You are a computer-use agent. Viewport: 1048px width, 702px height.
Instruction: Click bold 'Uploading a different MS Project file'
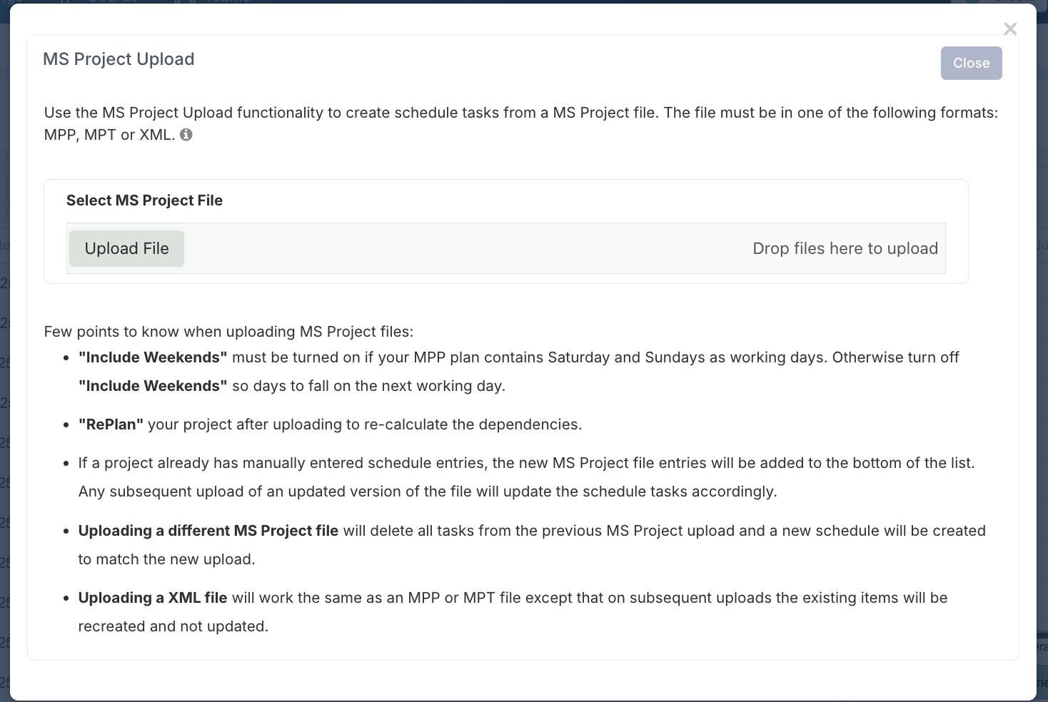point(208,531)
